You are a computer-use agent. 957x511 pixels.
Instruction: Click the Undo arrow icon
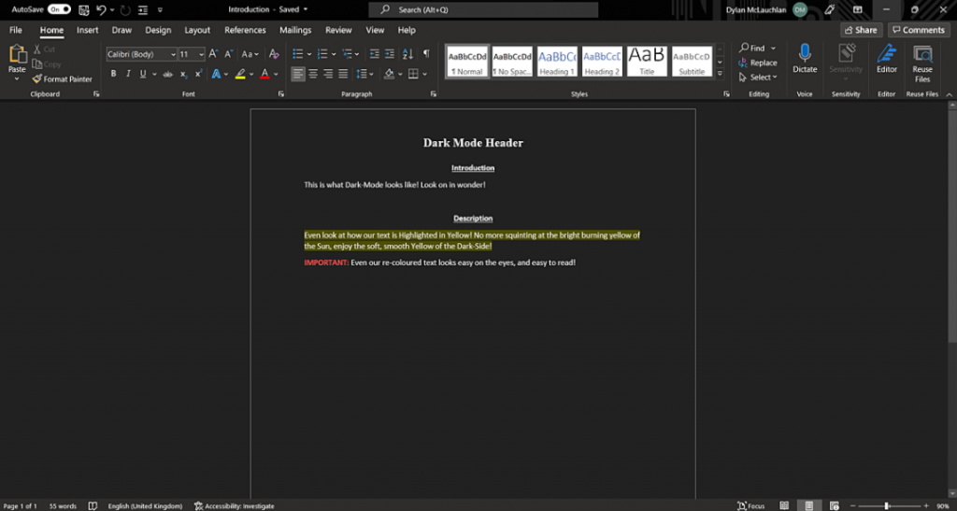pyautogui.click(x=101, y=9)
